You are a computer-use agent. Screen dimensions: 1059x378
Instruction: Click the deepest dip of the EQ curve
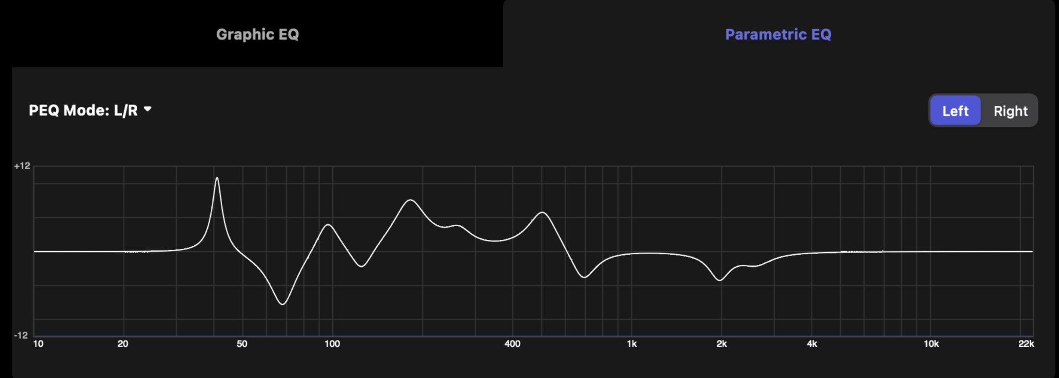coord(282,304)
